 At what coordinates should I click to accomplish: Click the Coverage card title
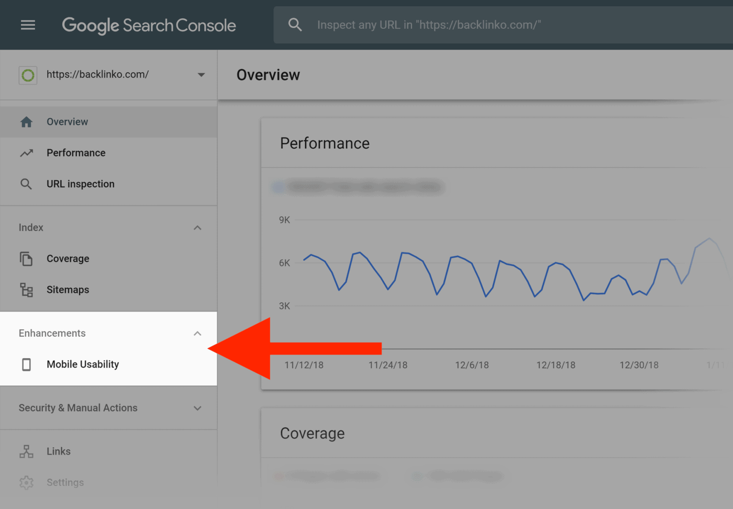coord(312,433)
